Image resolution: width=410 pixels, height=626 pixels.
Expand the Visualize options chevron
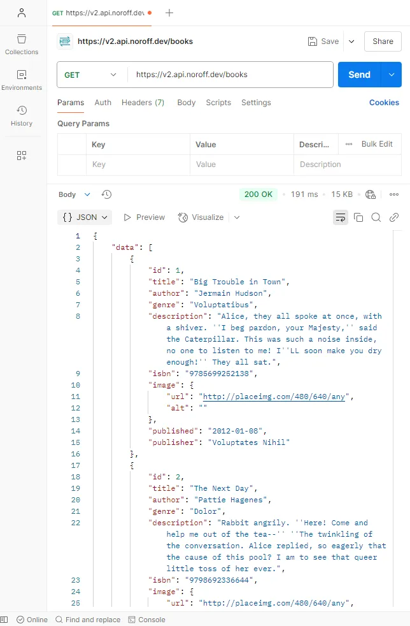pyautogui.click(x=237, y=217)
